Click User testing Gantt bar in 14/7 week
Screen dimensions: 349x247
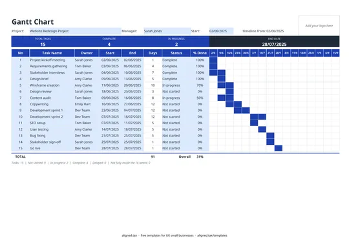pos(262,129)
